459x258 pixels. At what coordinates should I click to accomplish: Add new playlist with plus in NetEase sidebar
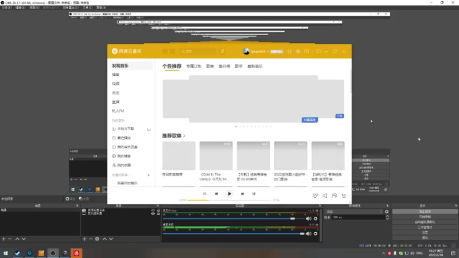click(x=149, y=175)
